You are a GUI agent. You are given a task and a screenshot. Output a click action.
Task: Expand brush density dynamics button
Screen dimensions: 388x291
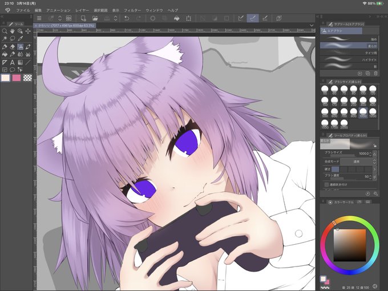point(374,177)
